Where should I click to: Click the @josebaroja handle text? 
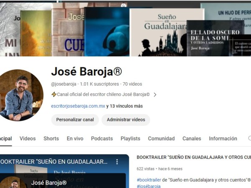tap(64, 84)
